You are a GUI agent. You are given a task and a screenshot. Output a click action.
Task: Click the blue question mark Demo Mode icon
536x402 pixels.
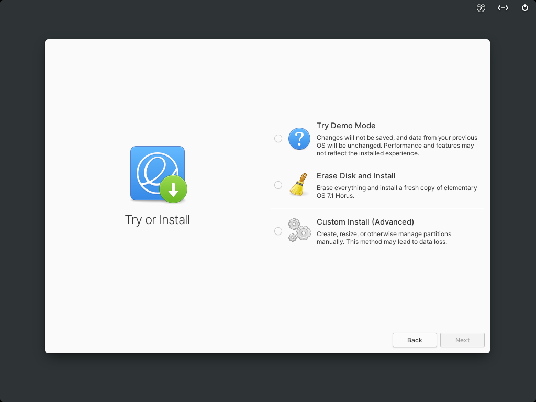[x=299, y=139]
